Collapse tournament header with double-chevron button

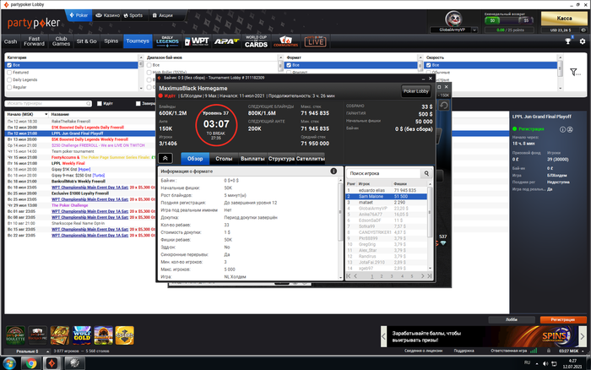point(165,159)
